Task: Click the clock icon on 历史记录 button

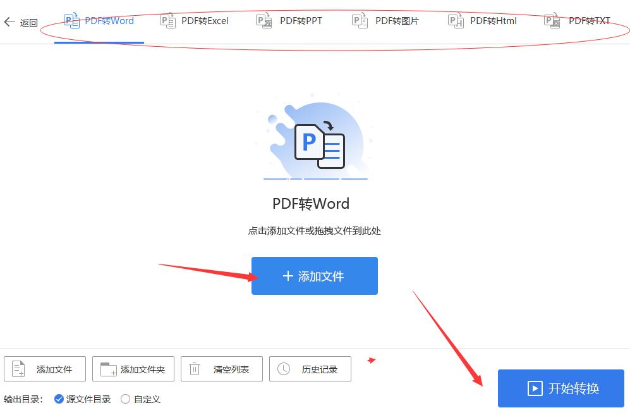Action: click(x=284, y=369)
